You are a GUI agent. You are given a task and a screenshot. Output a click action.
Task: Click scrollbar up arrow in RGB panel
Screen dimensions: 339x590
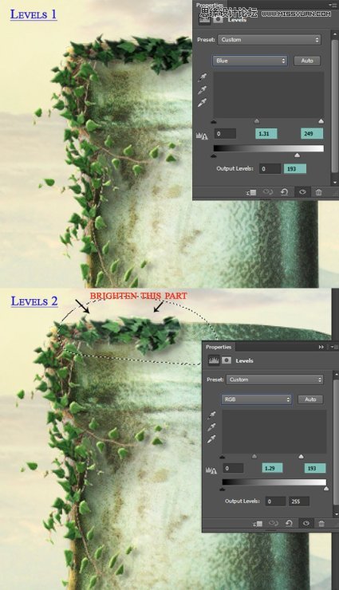(x=336, y=373)
